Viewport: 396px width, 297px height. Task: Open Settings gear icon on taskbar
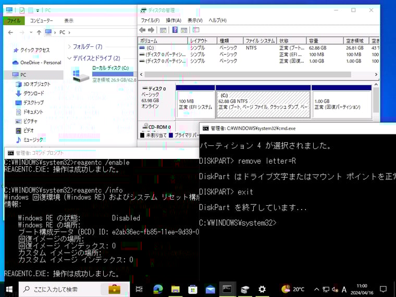tap(262, 289)
